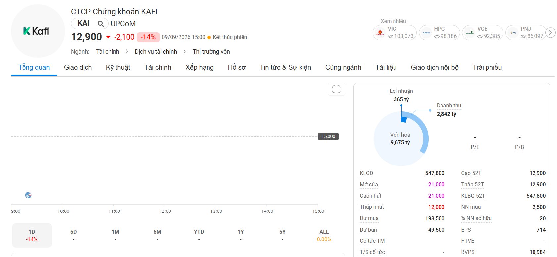557x257 pixels.
Task: Switch to the Kỹ thuật tab
Action: point(118,67)
